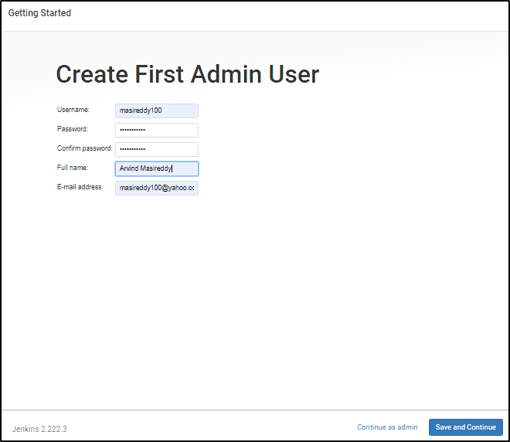
Task: Click empty header space right of Getting Started
Action: 294,14
